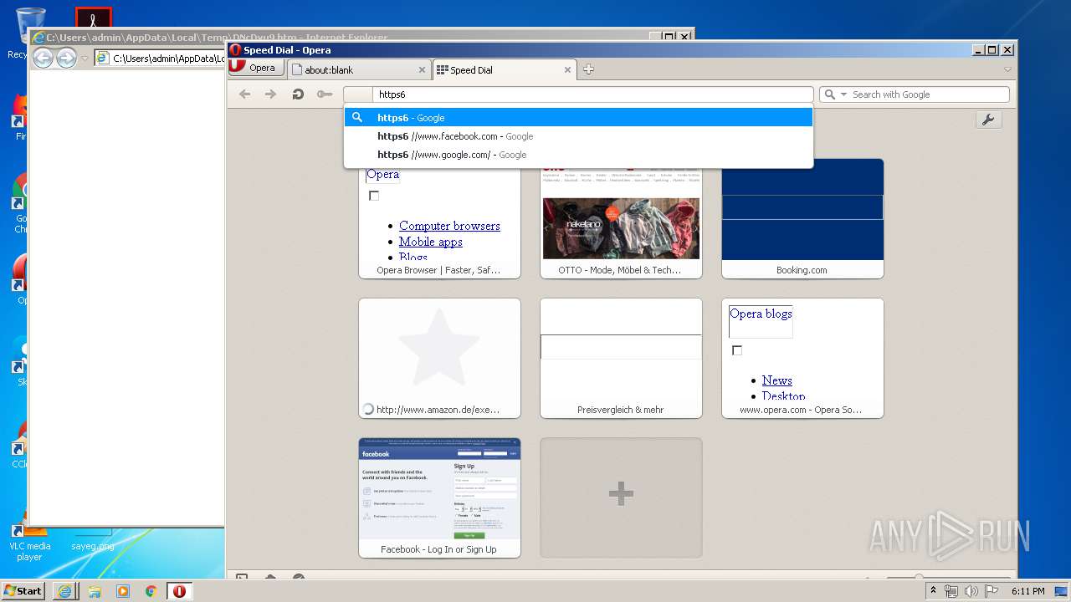
Task: Select the https6 //www.facebook.com suggestion
Action: (x=578, y=136)
